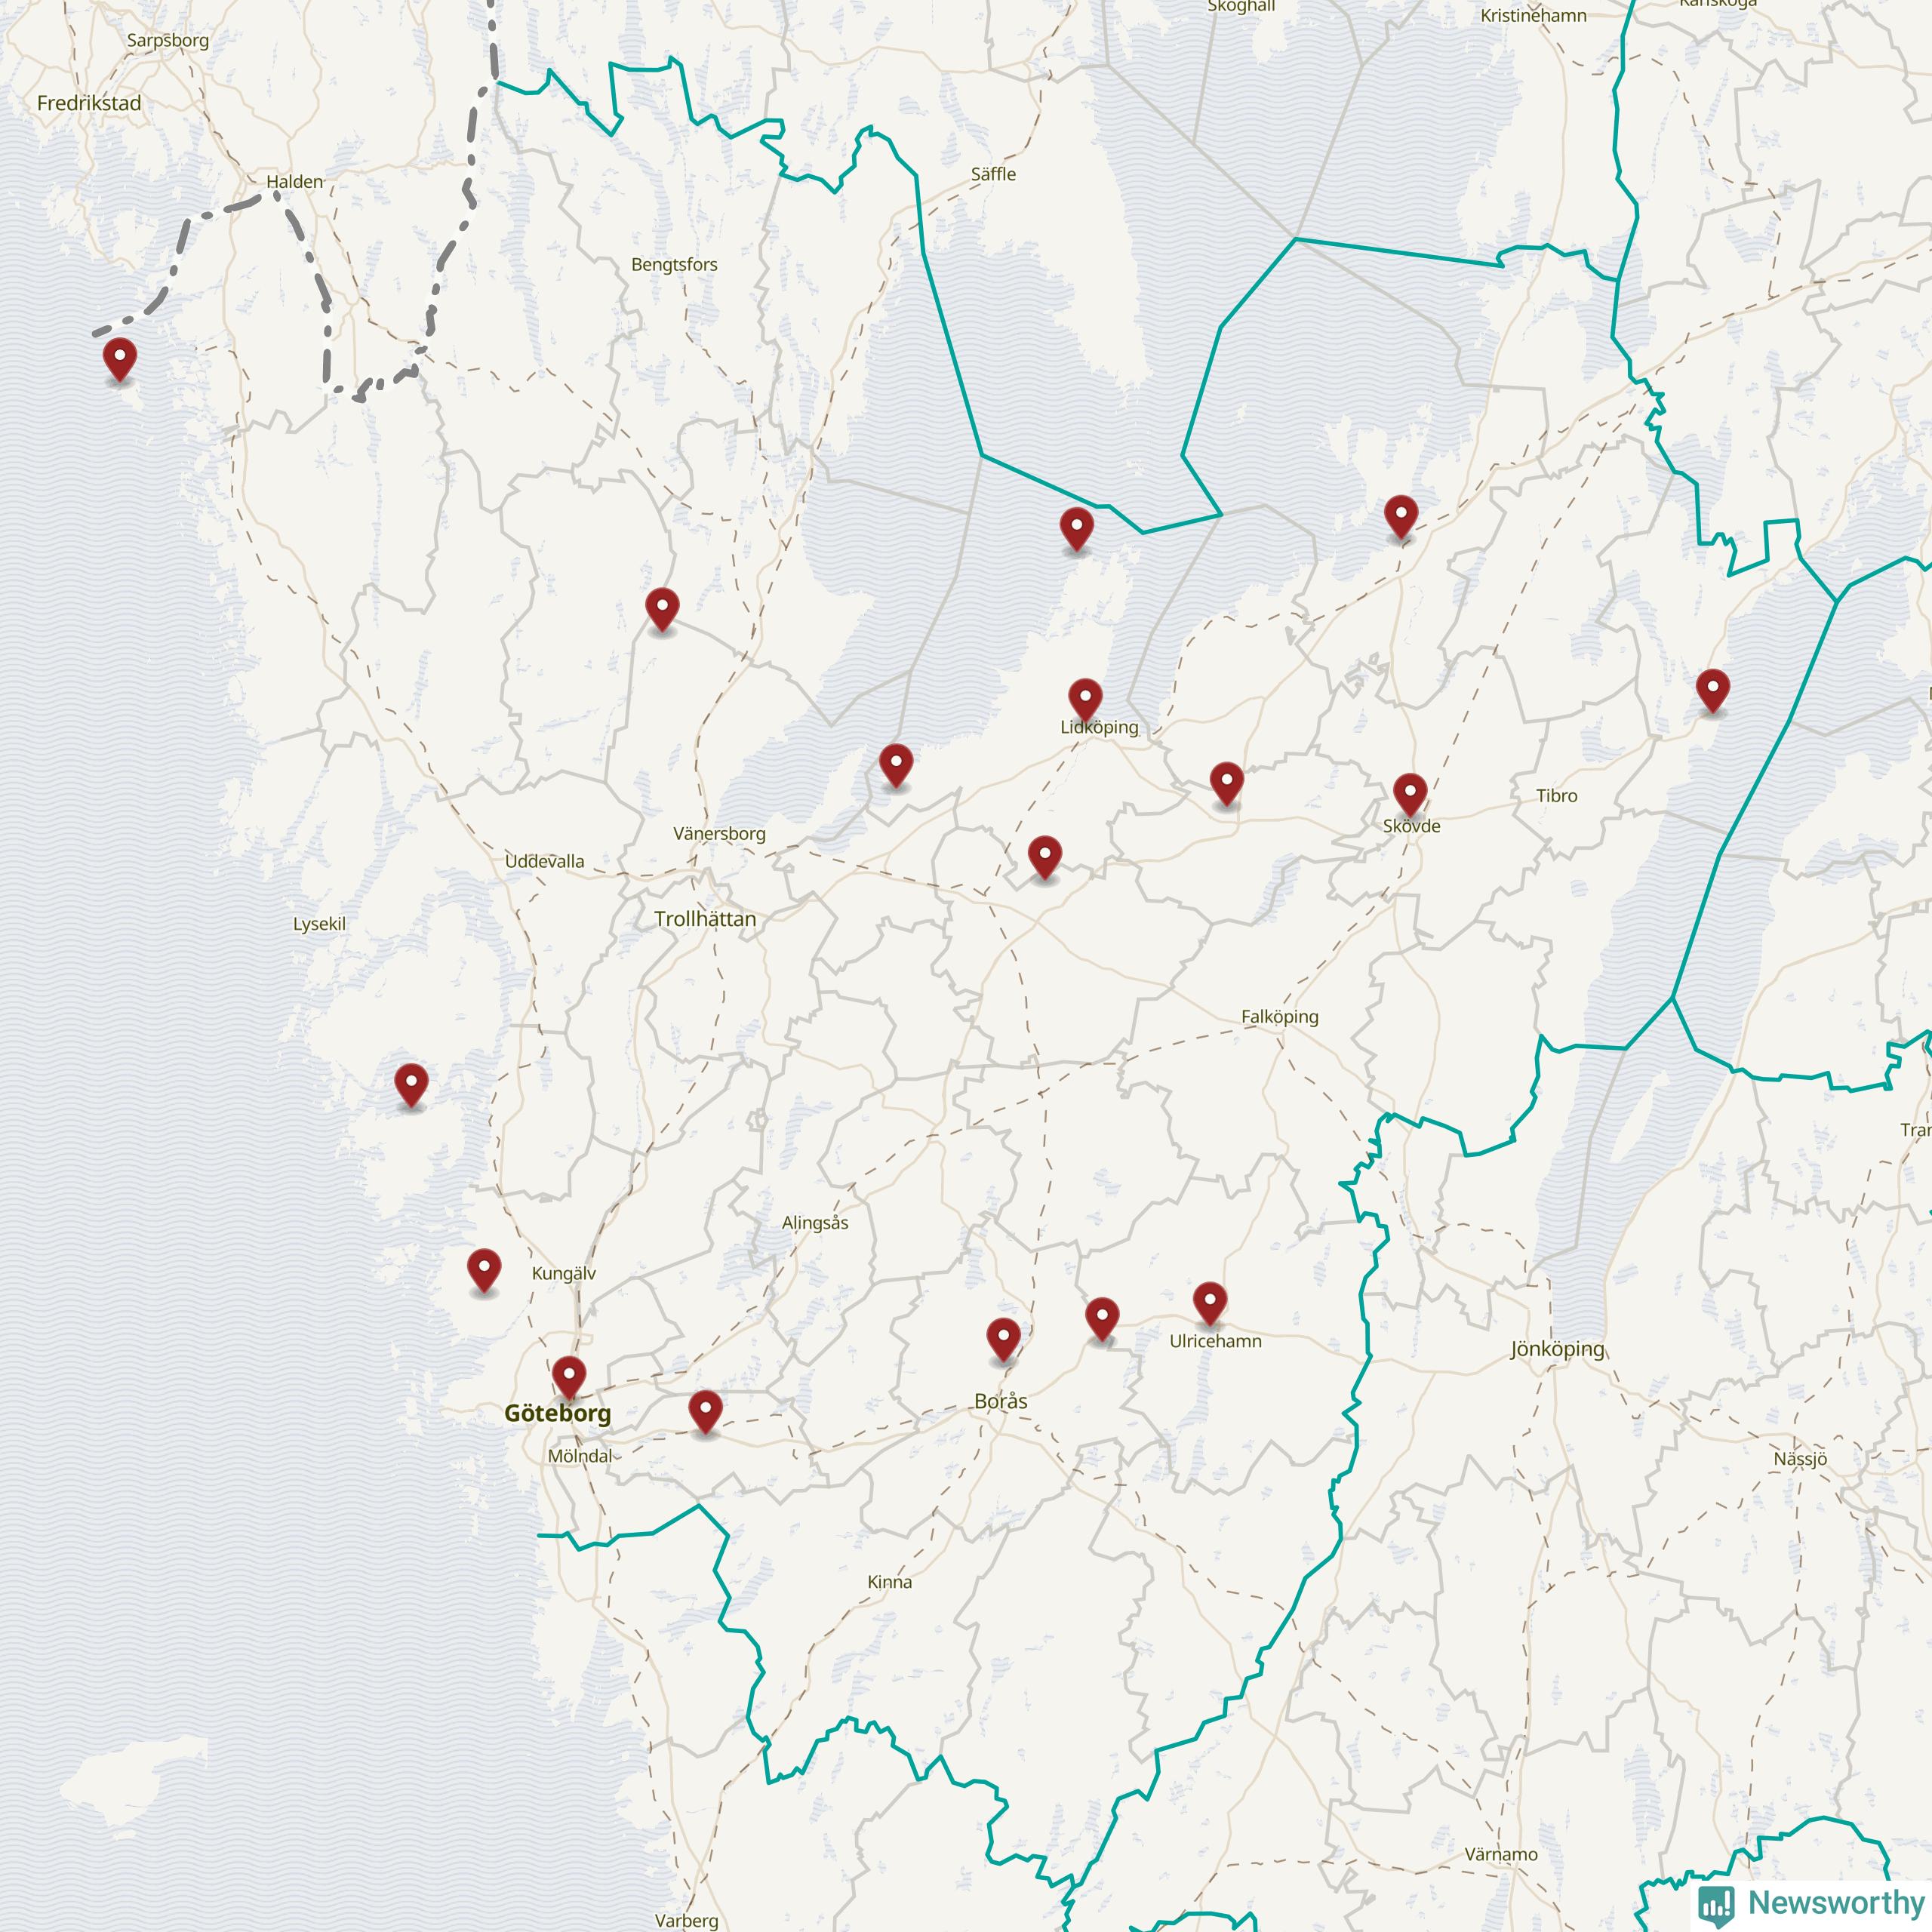Click the pin south of Lidköping near Trollhättan road
The height and width of the screenshot is (1932, 1932).
1045,857
